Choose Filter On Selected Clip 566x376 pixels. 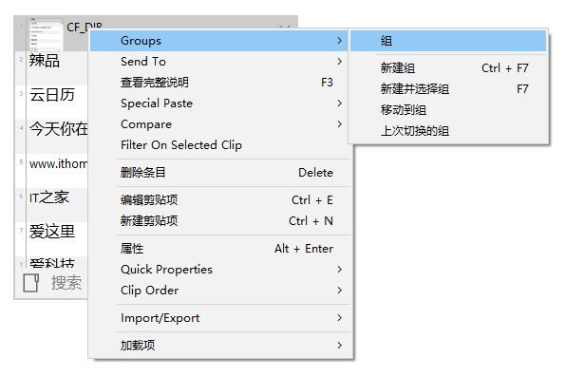click(x=220, y=145)
